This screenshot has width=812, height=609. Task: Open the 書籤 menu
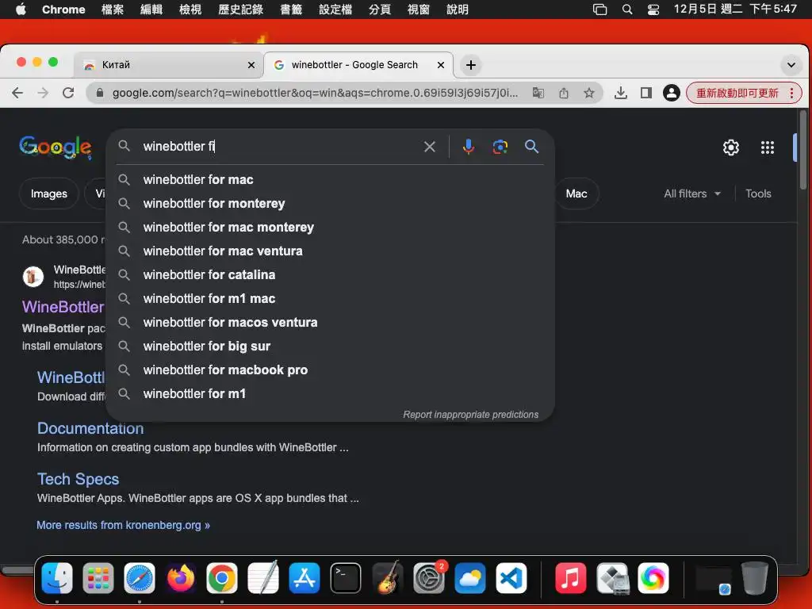291,10
